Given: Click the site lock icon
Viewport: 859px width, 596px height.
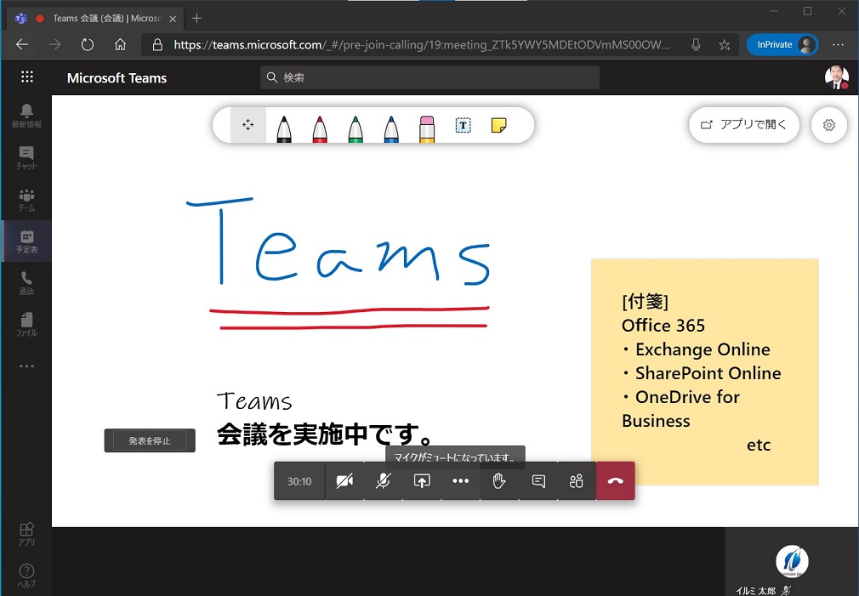Looking at the screenshot, I should 157,44.
